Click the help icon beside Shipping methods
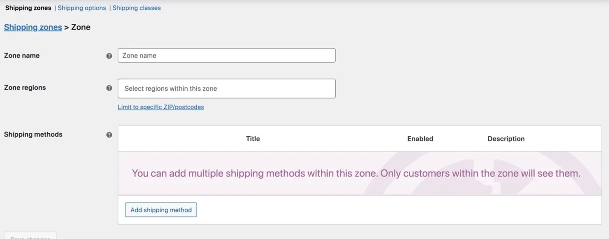The image size is (609, 239). (109, 135)
